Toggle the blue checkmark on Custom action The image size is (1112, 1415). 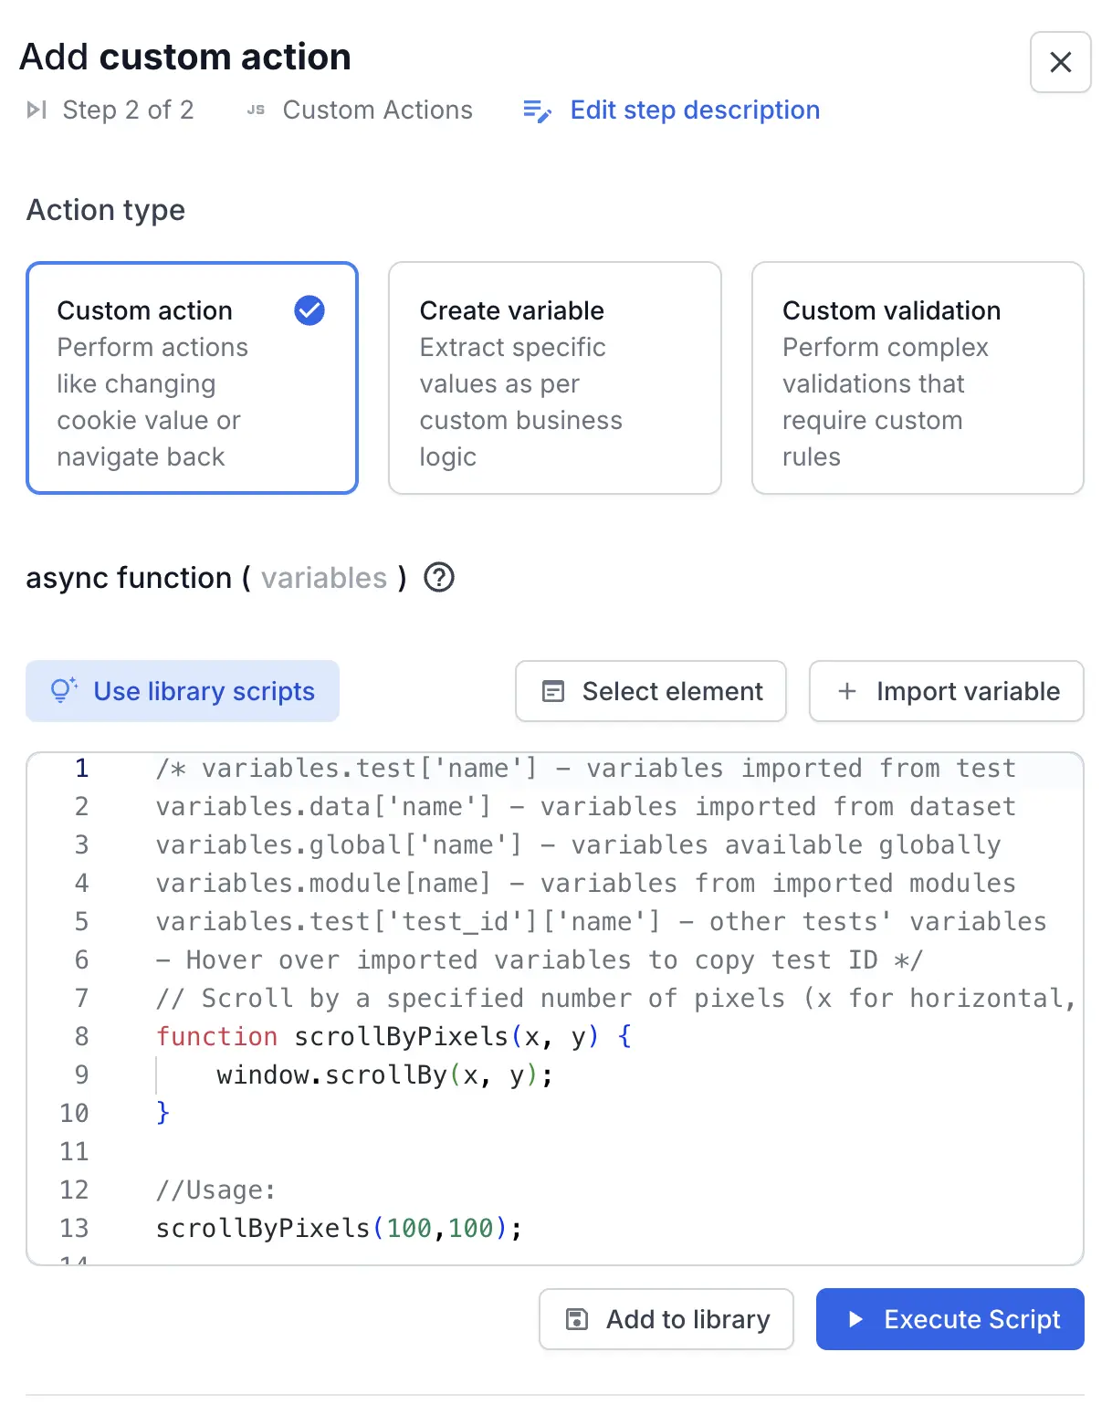tap(309, 311)
